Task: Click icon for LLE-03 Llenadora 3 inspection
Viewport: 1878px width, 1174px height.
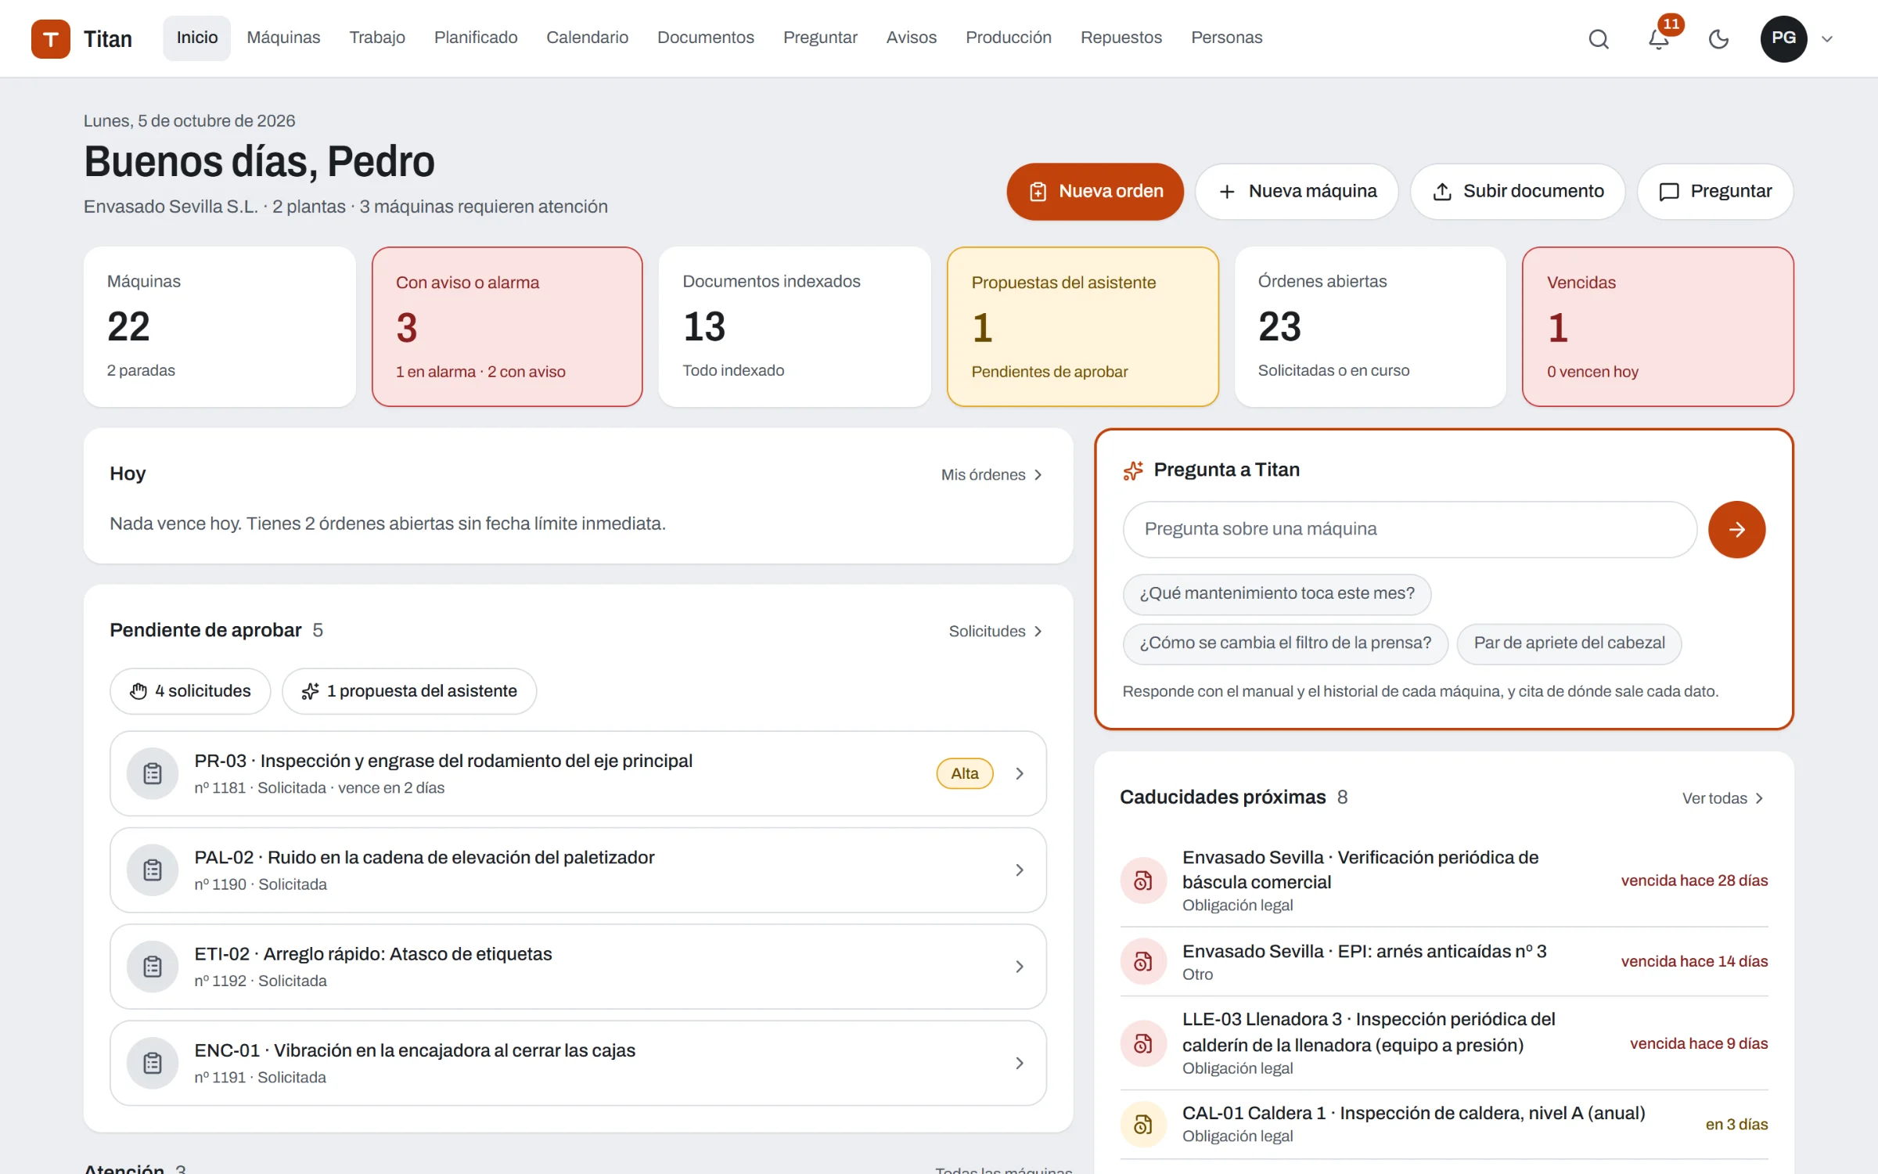Action: pos(1143,1043)
